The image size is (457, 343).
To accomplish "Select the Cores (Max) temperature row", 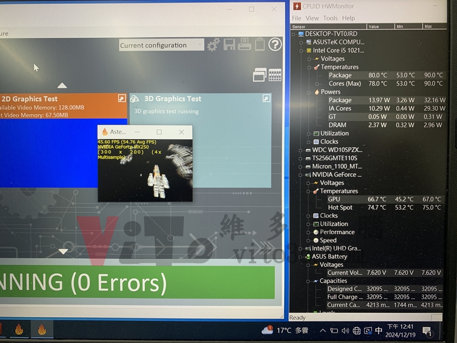I will pyautogui.click(x=386, y=84).
